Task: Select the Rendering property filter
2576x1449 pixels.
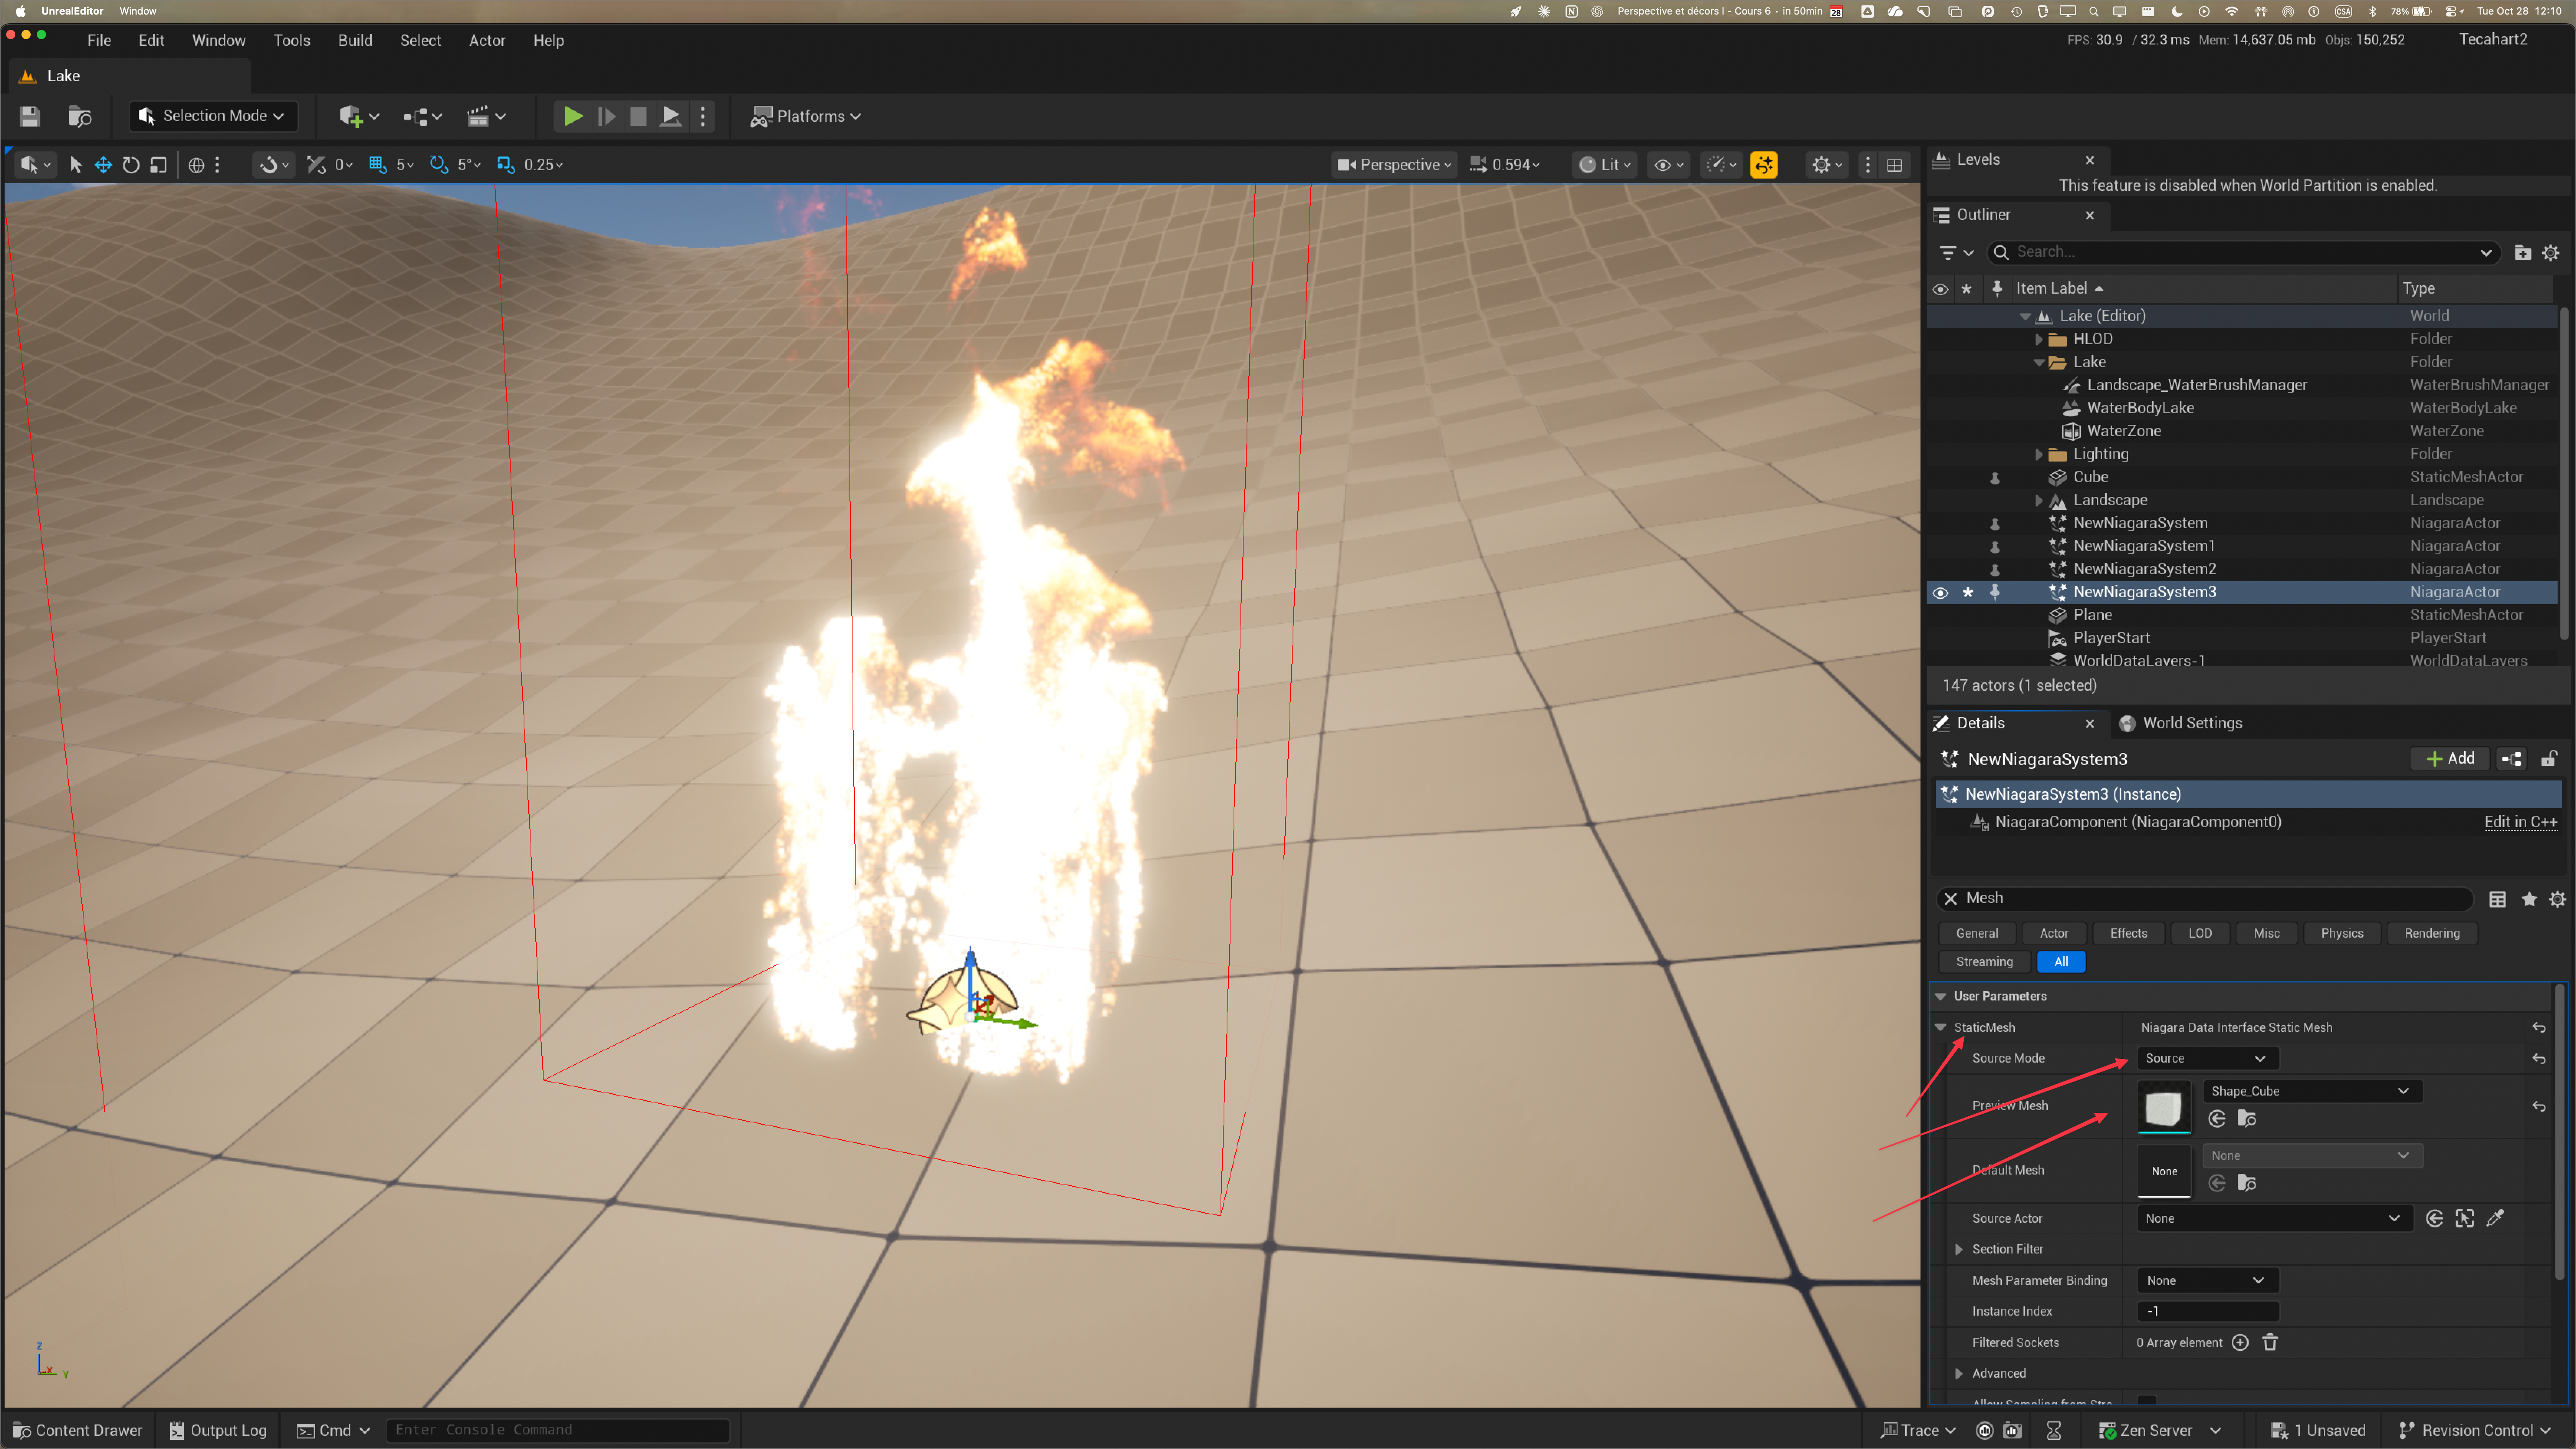Action: coord(2431,933)
